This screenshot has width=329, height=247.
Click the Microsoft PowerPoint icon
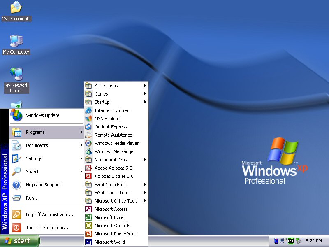[x=88, y=234]
